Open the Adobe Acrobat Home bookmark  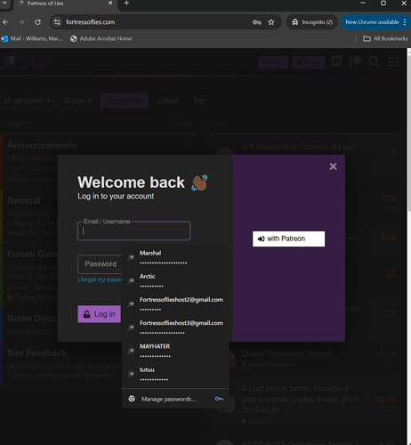coord(101,38)
